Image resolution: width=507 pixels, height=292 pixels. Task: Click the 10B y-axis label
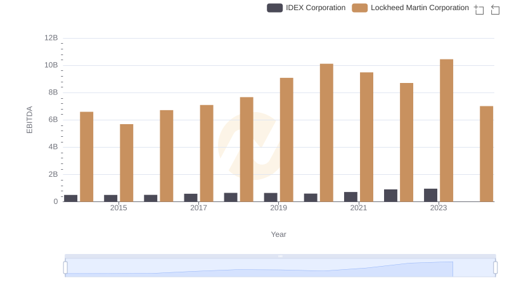(x=51, y=65)
